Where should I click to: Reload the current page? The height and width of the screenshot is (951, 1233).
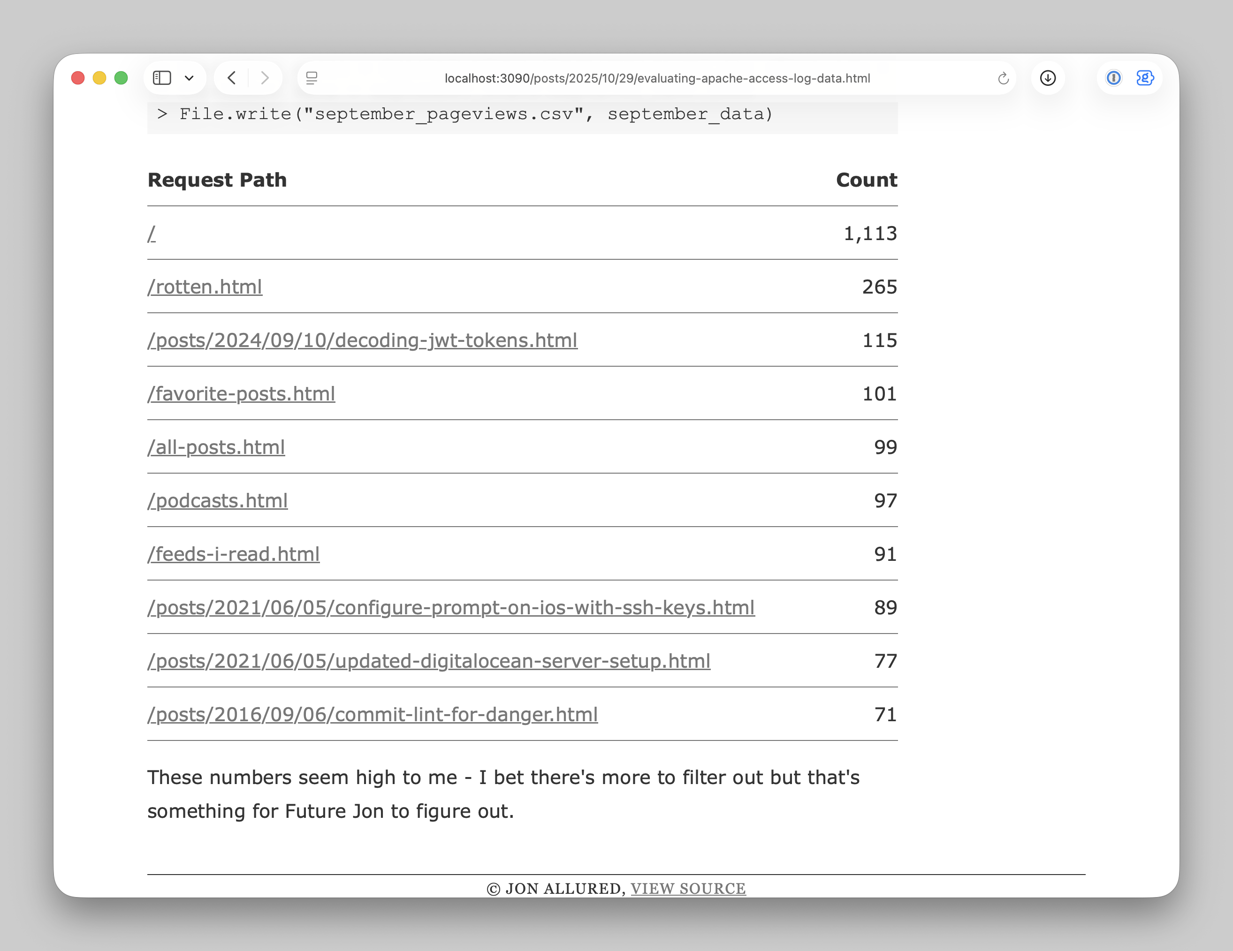click(1004, 78)
